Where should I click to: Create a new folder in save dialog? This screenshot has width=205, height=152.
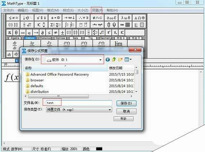click(x=120, y=59)
